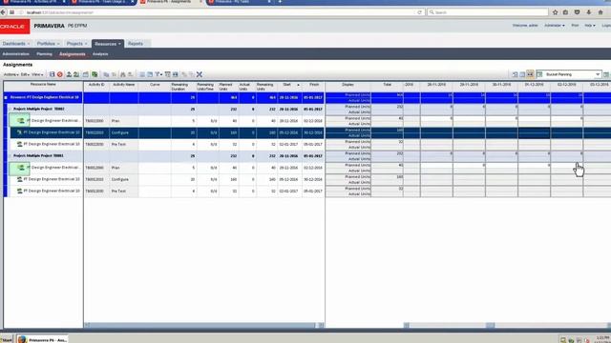Click the red Cancel changes icon
The image size is (611, 343).
pos(59,74)
